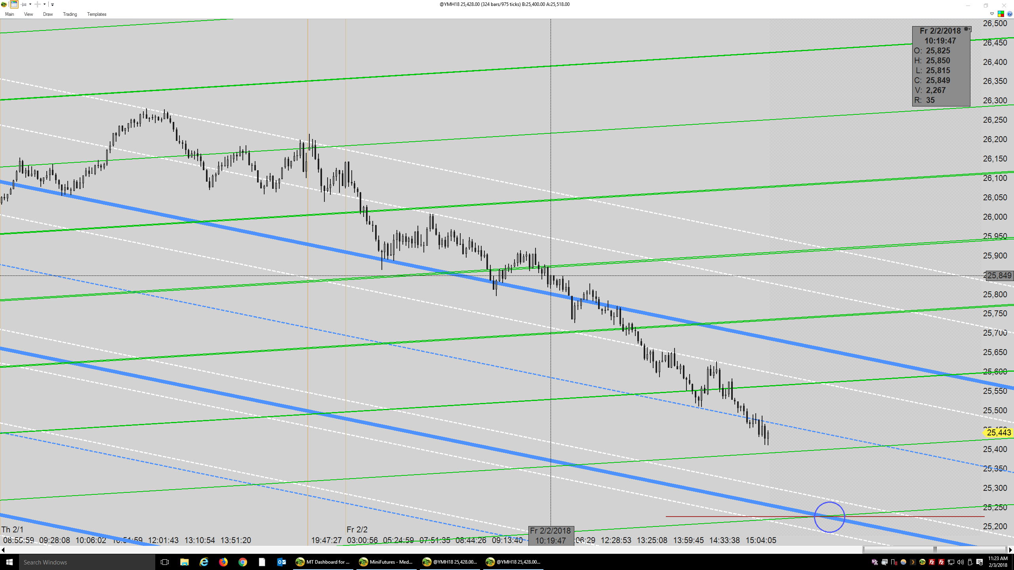Click the green trading platform tray icon

(x=922, y=562)
